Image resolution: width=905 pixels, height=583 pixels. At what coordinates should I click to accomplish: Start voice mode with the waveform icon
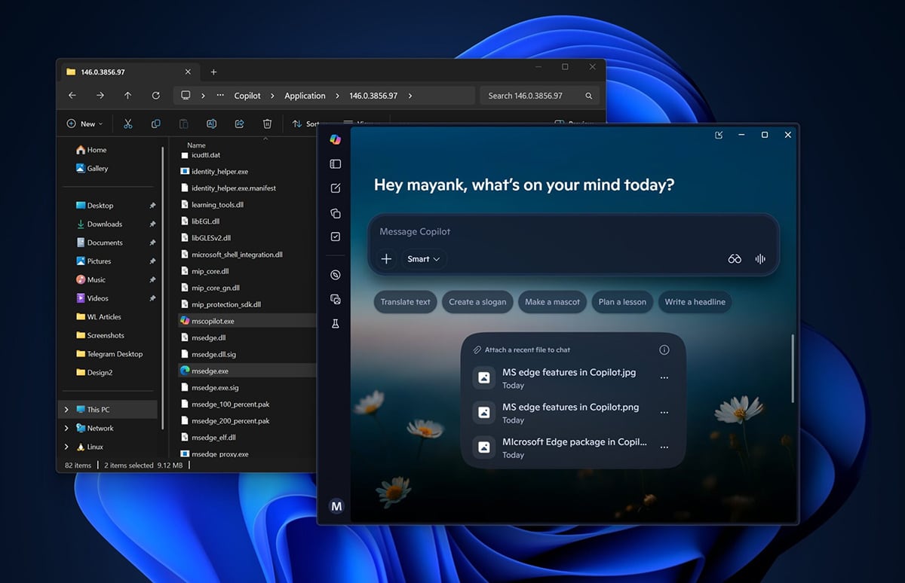click(x=760, y=258)
